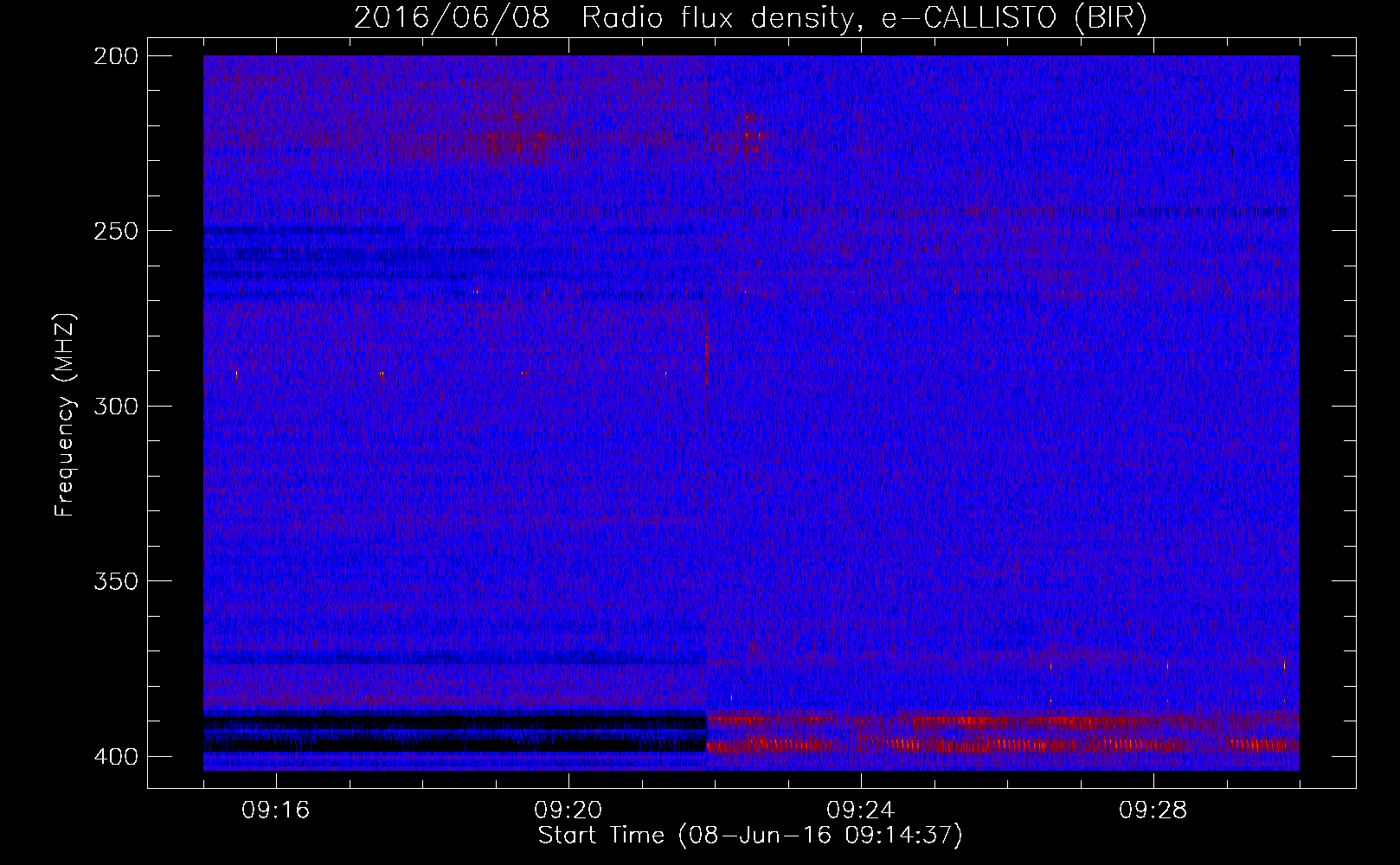This screenshot has width=1400, height=865.
Task: Click the 'Start Time (08-Jun-16 09:14:37)' label
Action: pos(750,836)
